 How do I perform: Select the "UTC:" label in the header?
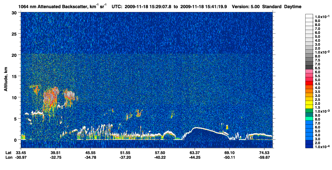[117, 7]
